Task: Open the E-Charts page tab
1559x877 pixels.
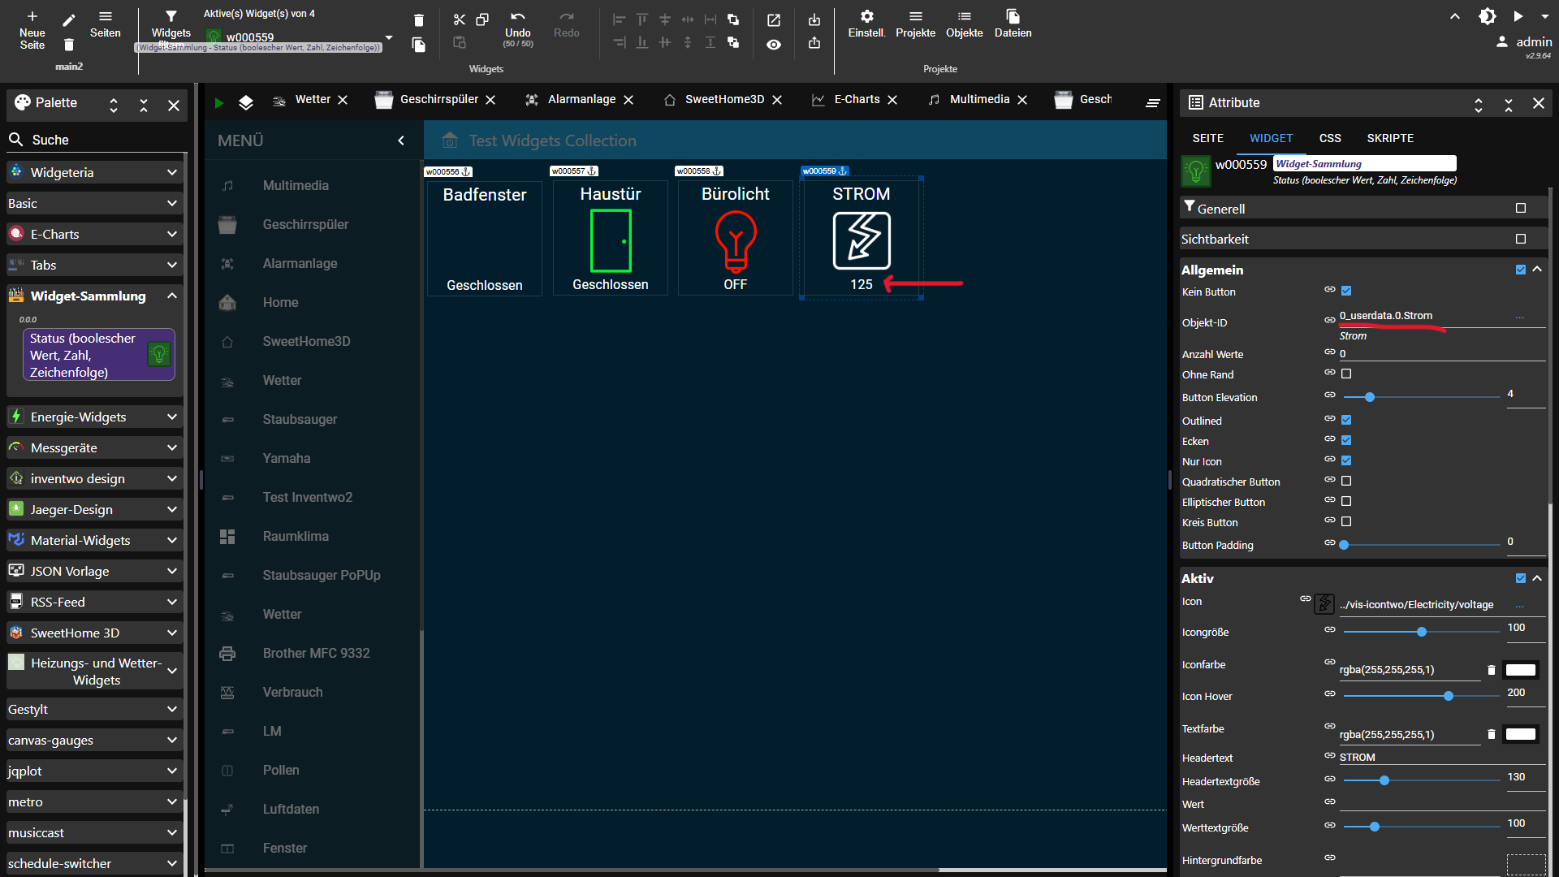Action: pyautogui.click(x=857, y=99)
